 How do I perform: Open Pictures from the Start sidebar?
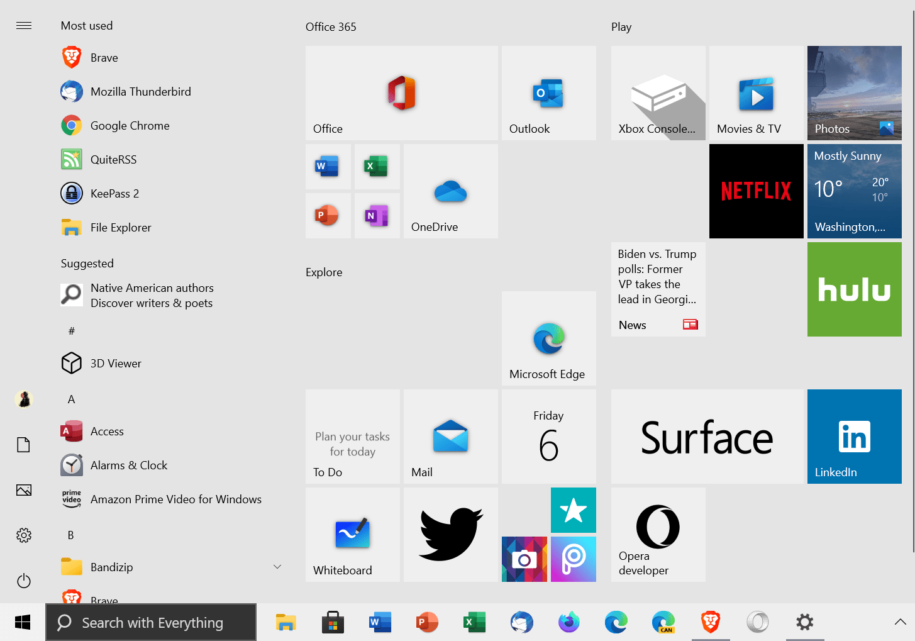[x=24, y=490]
